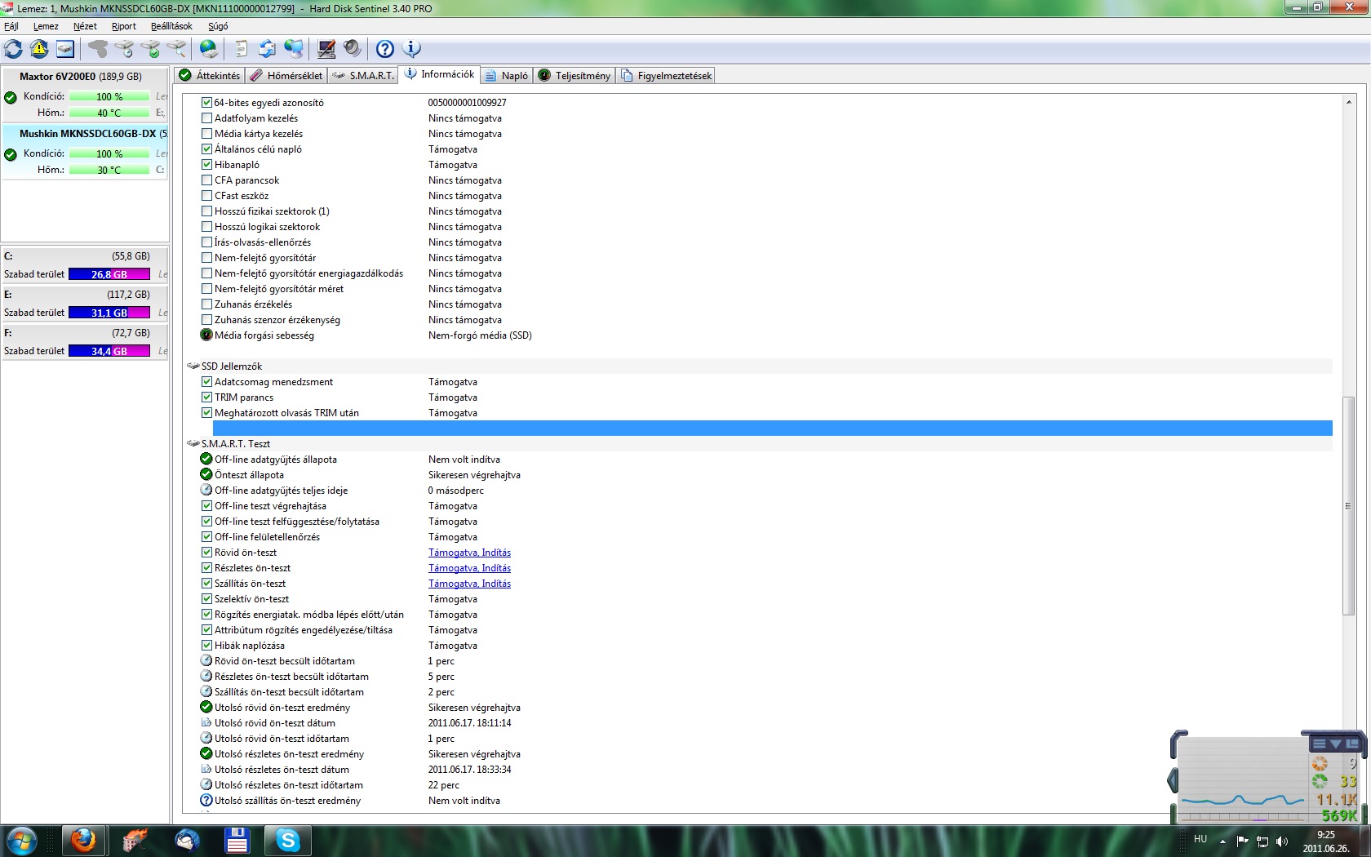Click the F: free space bar

pyautogui.click(x=109, y=351)
